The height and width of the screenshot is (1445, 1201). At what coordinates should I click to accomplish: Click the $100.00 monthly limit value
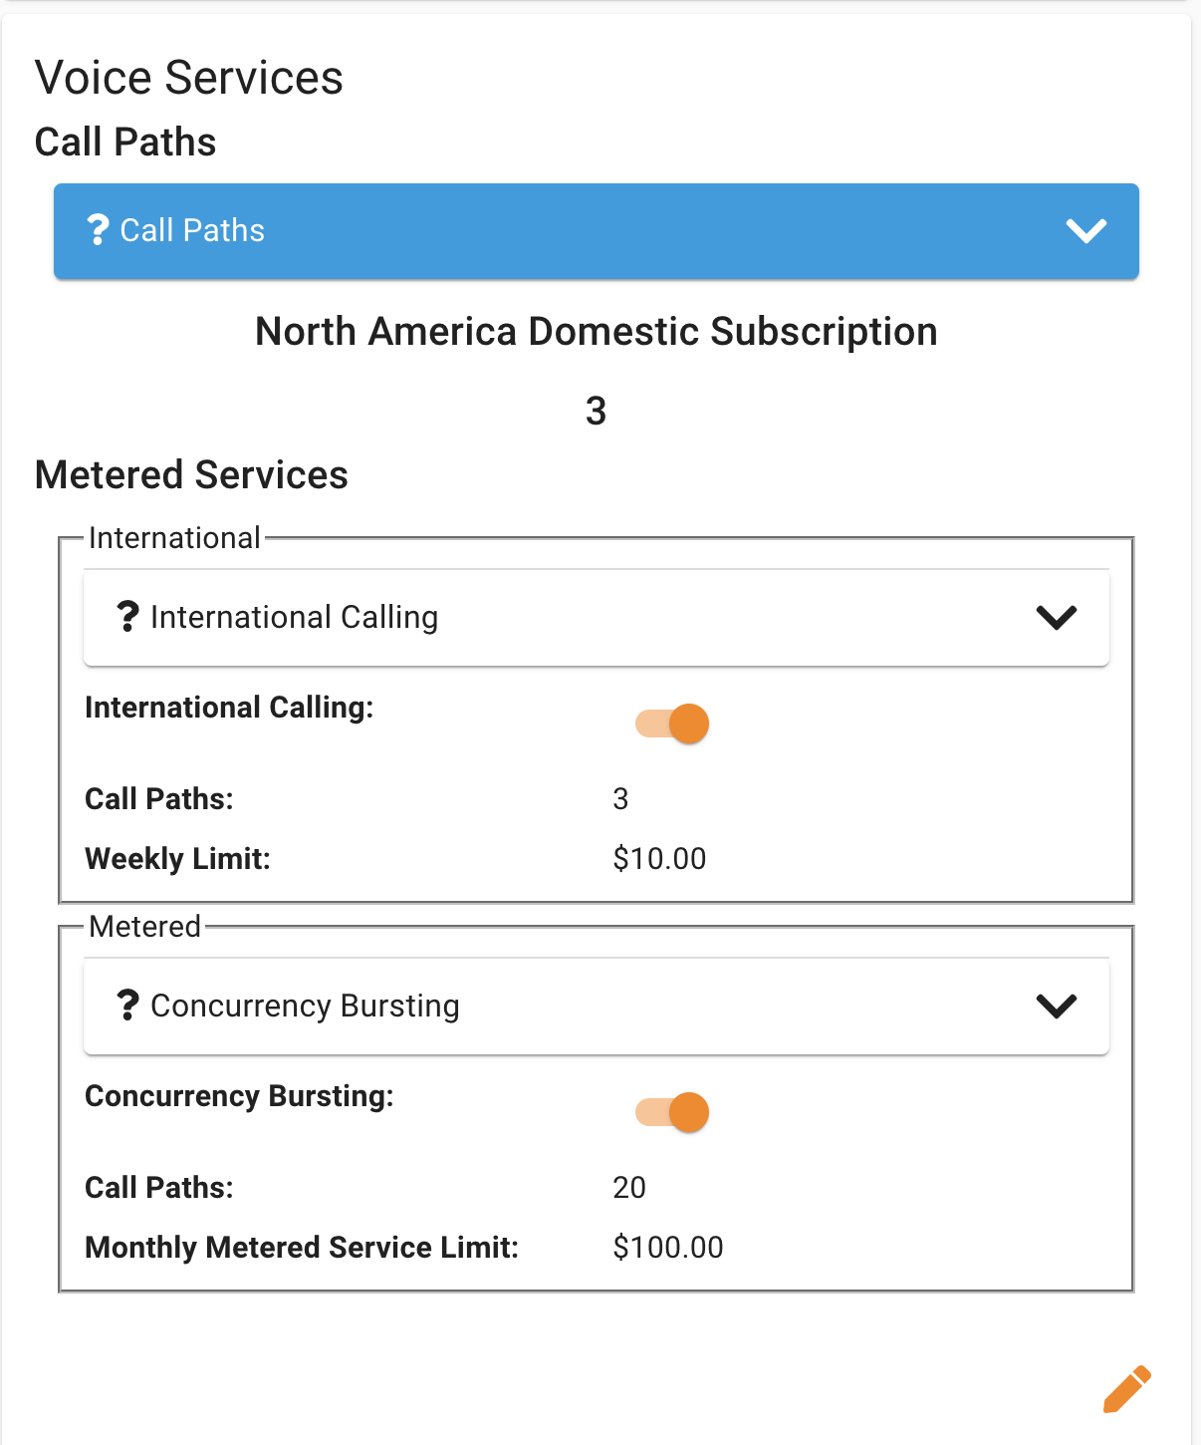click(668, 1248)
